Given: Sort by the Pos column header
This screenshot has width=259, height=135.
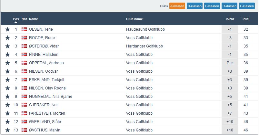Looking at the screenshot, I should point(16,19).
